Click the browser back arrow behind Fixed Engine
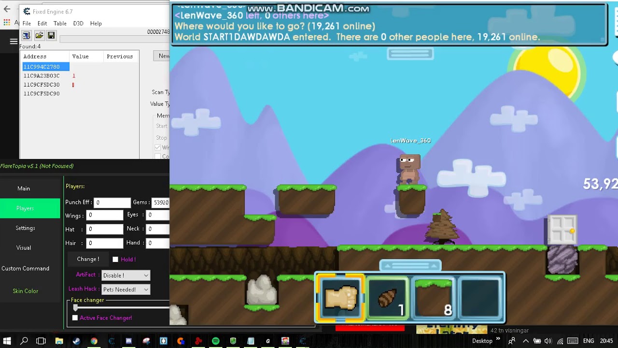Screen dimensions: 618x348 pos(7,9)
